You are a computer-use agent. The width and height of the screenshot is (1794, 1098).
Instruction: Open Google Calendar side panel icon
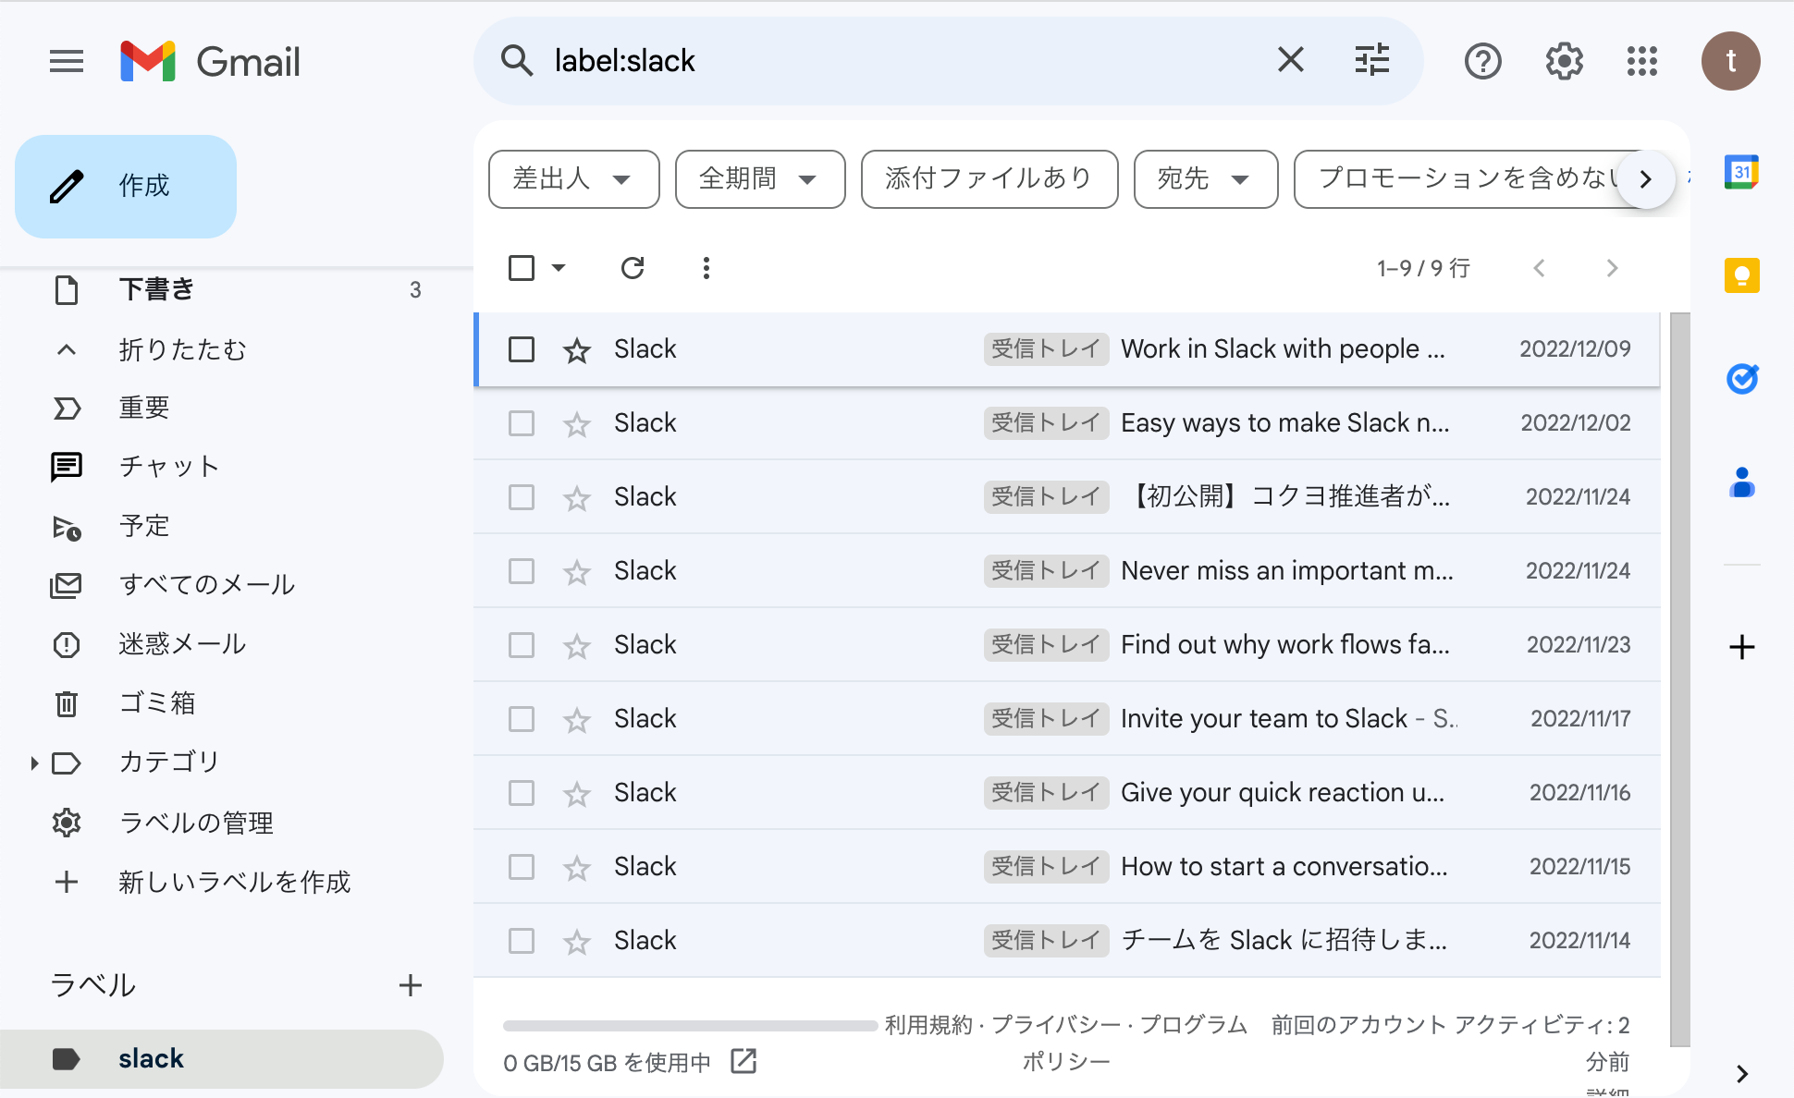(1741, 172)
